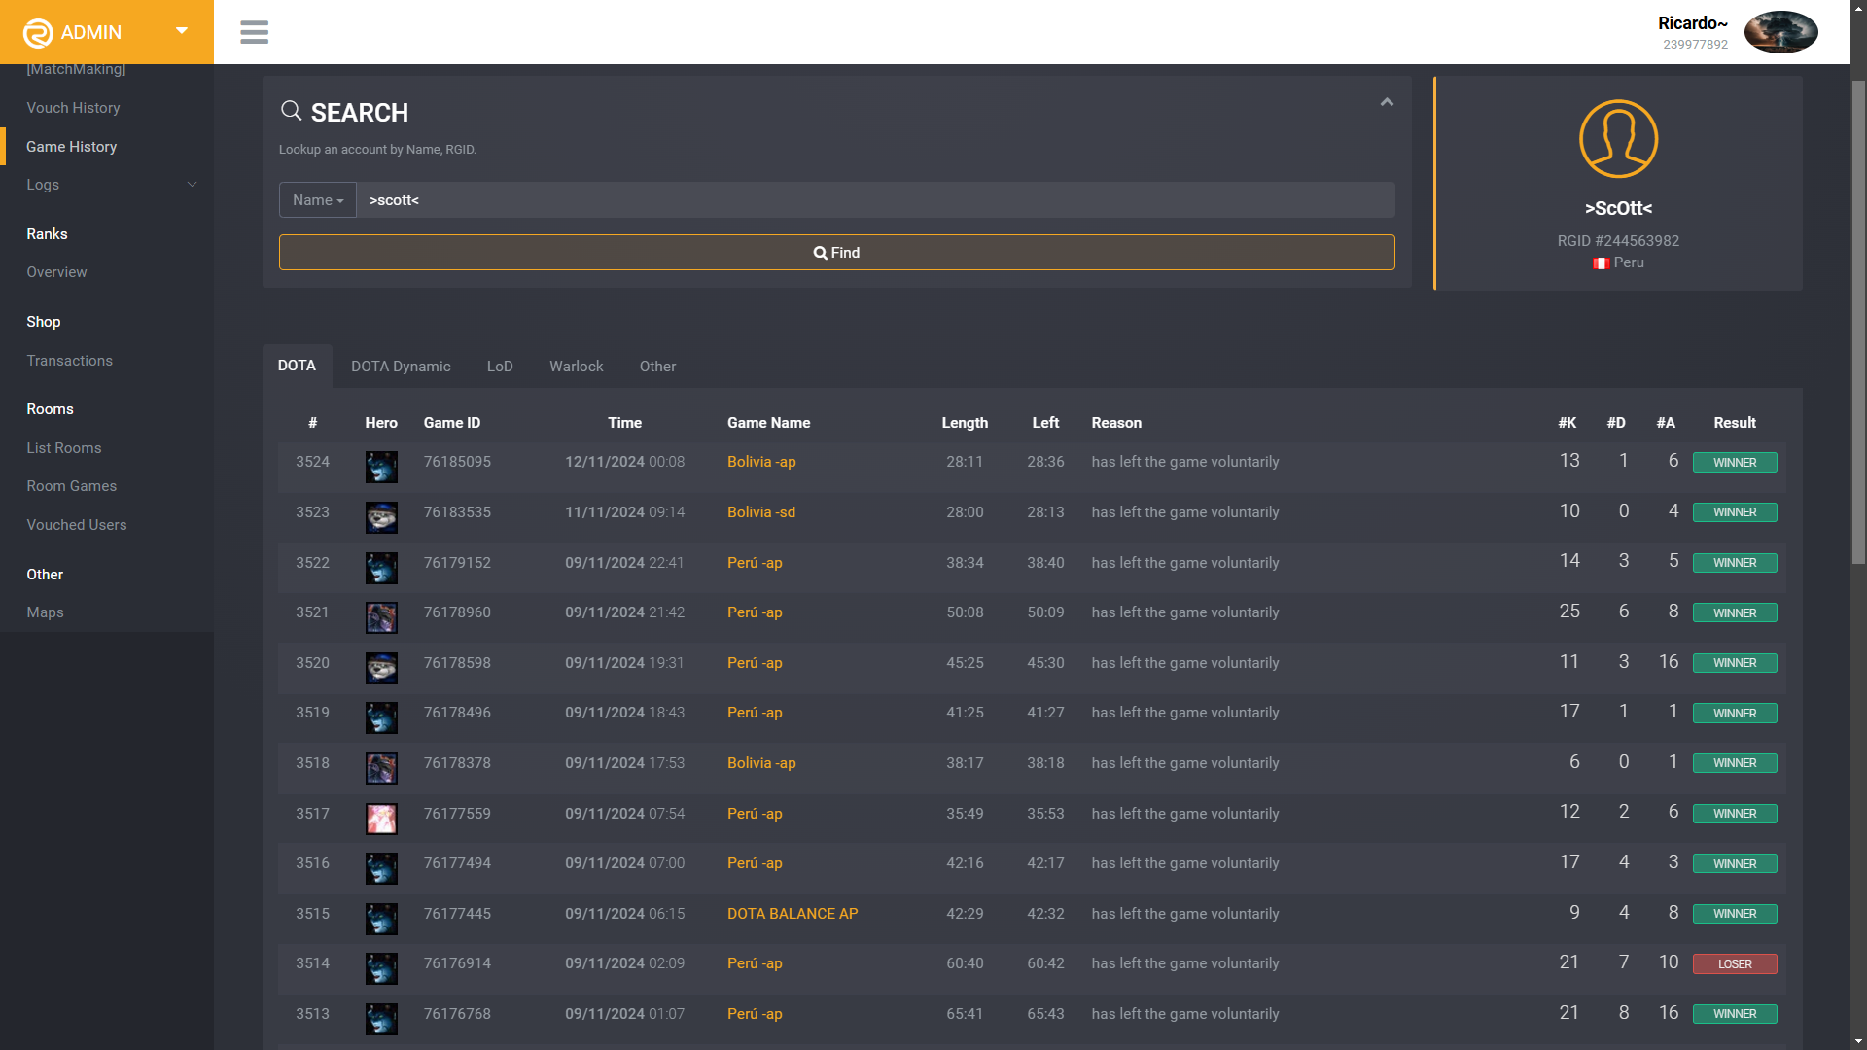Open Maps in sidebar

click(x=45, y=612)
